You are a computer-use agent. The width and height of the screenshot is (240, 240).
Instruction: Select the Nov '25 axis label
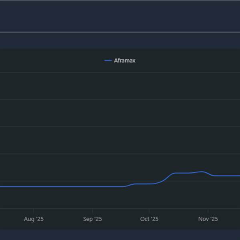(208, 219)
